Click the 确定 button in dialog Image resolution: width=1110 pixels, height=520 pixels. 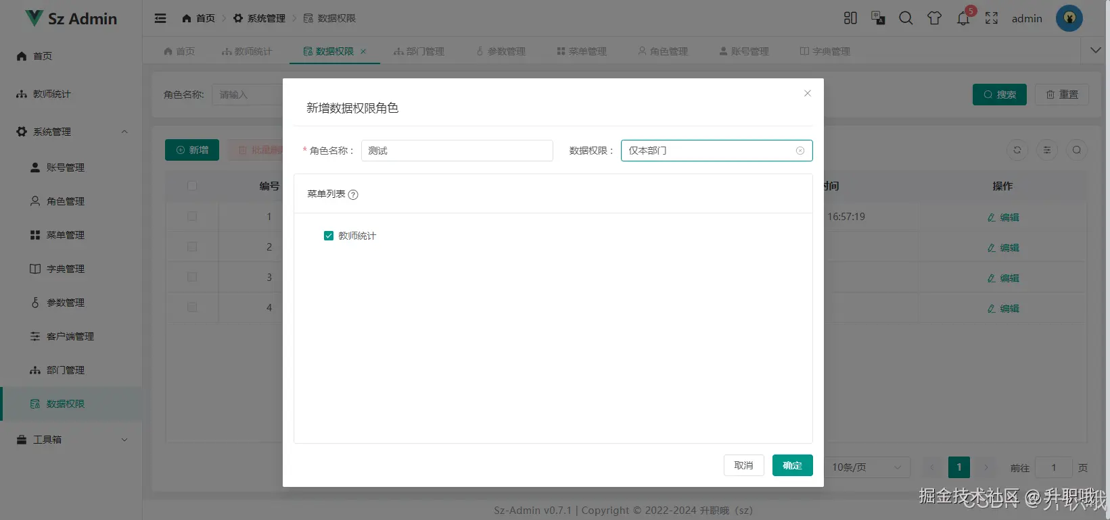(x=792, y=465)
